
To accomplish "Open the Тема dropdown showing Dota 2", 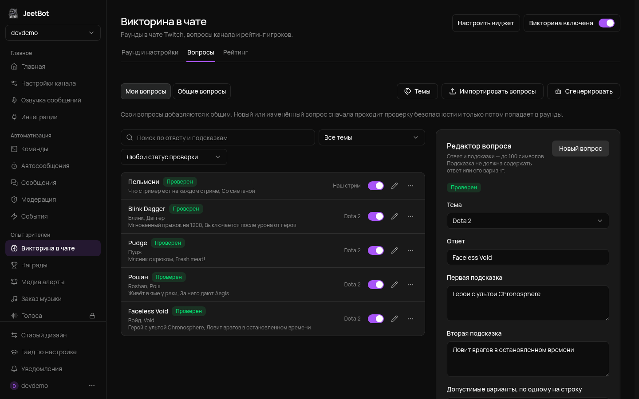I will point(528,221).
